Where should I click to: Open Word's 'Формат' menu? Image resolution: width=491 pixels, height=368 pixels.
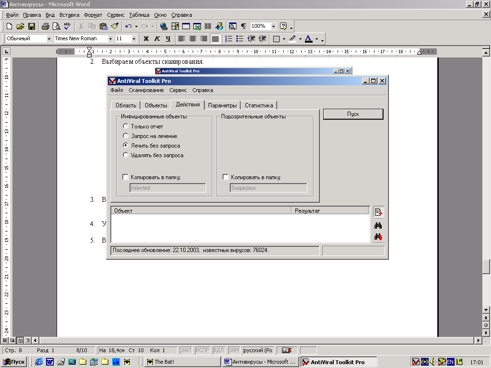93,15
